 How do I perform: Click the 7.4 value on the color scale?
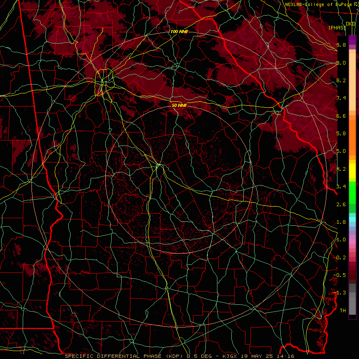pos(341,98)
